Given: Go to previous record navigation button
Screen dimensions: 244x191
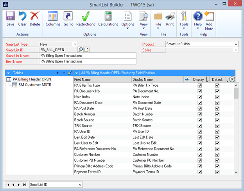Looking at the screenshot, I should [13, 185].
